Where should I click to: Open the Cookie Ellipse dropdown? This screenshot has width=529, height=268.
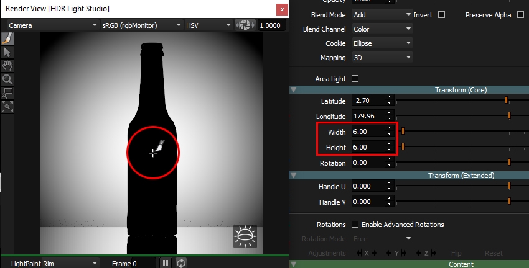(x=382, y=43)
